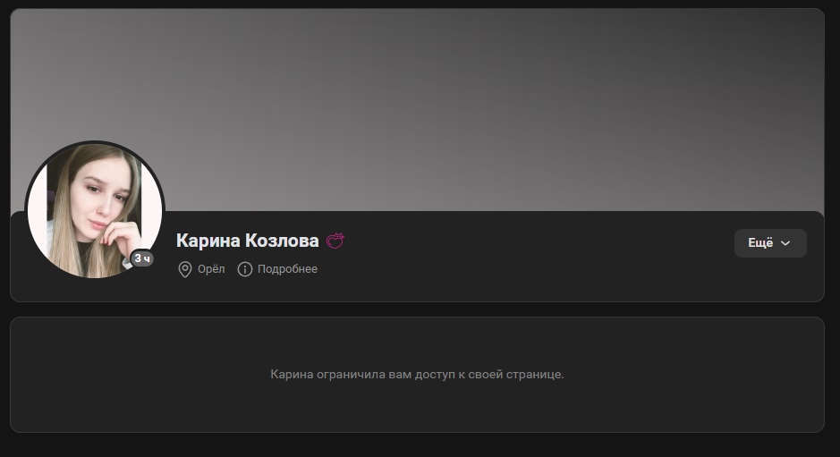Viewport: 840px width, 457px height.
Task: Click the word Карина in the restriction notice
Action: tap(292, 374)
